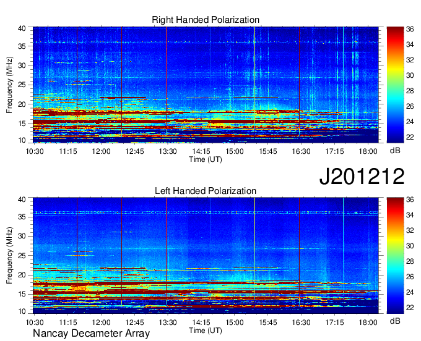Click the 16:30 time tick on the upper plot
The image size is (421, 341).
point(301,151)
